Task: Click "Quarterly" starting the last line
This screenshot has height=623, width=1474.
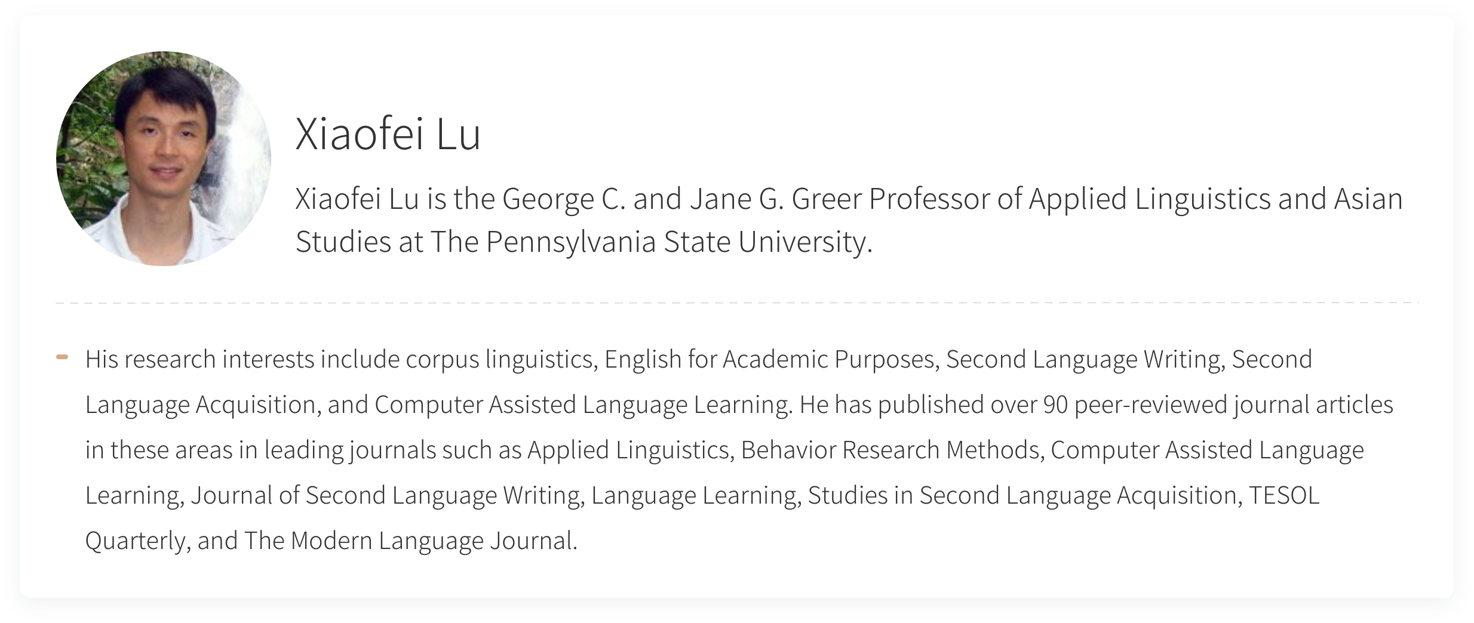Action: click(136, 541)
